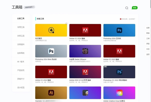Click the Creative Cloud rainbow icon
151x102 pixels.
pyautogui.click(x=119, y=93)
